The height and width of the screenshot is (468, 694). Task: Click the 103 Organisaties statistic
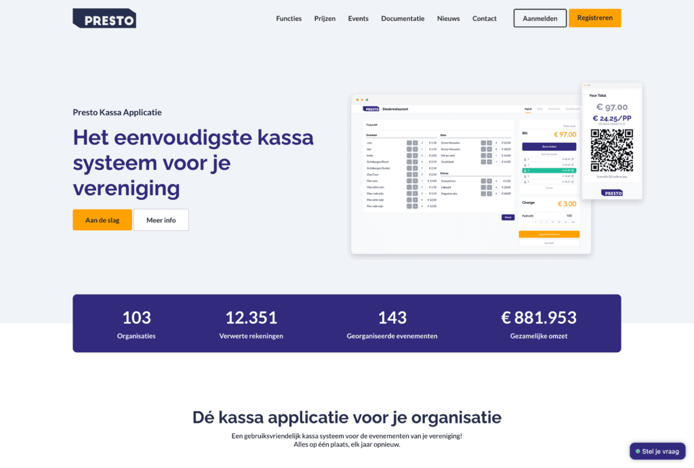(x=136, y=324)
